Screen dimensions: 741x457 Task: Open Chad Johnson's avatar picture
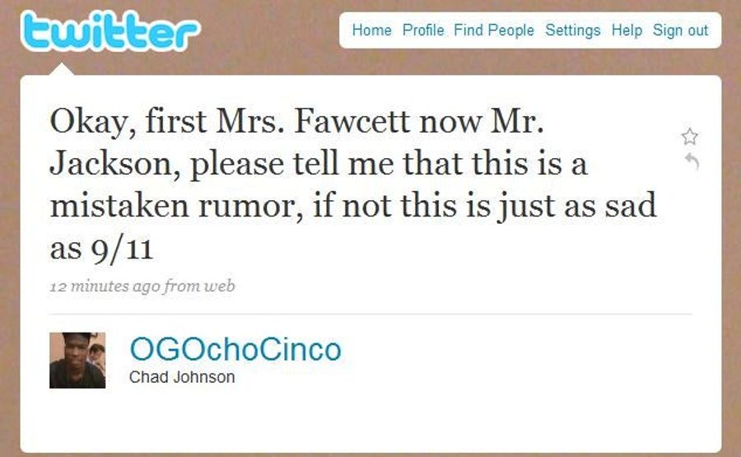pyautogui.click(x=77, y=360)
